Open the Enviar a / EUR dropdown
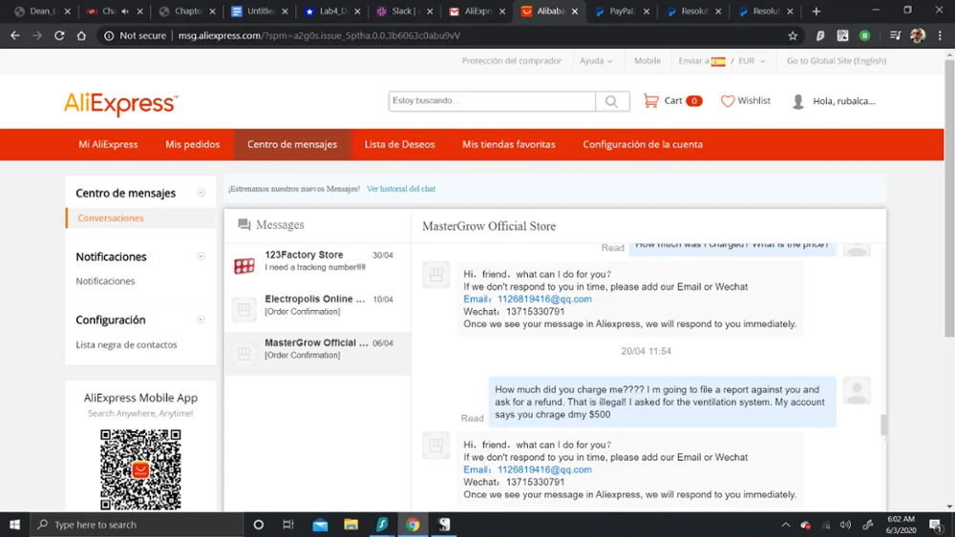This screenshot has height=537, width=955. pyautogui.click(x=722, y=61)
